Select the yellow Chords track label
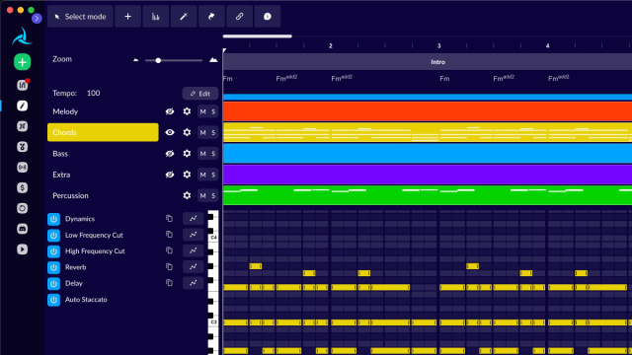This screenshot has height=355, width=632. pyautogui.click(x=103, y=132)
